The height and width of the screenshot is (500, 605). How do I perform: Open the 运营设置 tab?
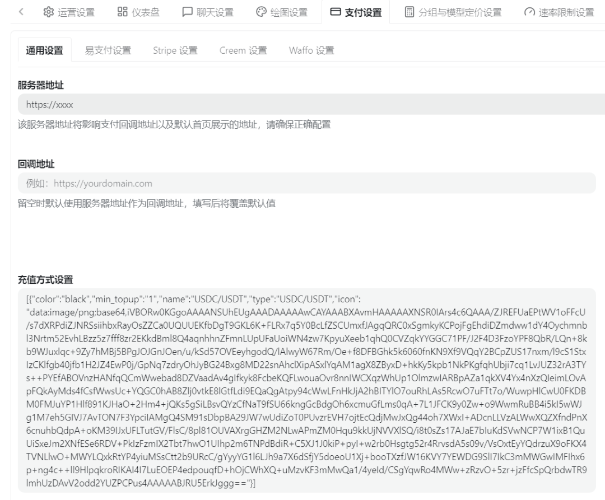pyautogui.click(x=69, y=12)
